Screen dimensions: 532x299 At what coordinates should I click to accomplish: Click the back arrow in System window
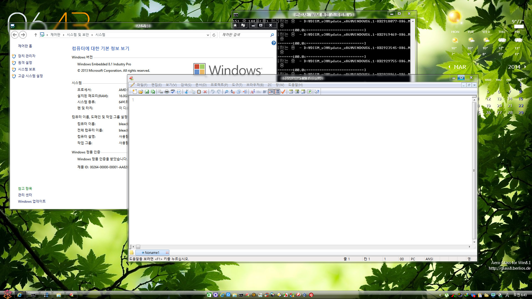[15, 35]
